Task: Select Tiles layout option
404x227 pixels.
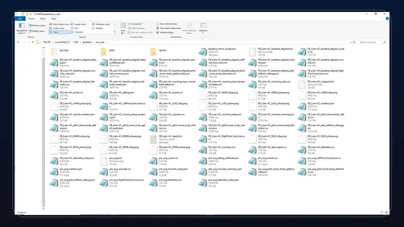Action: coord(59,32)
